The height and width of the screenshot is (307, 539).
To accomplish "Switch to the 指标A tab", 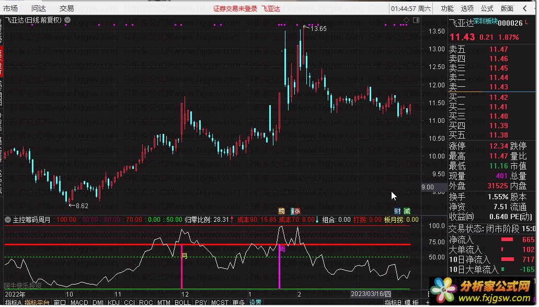I will point(14,303).
